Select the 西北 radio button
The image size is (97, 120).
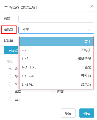click(x=10, y=99)
